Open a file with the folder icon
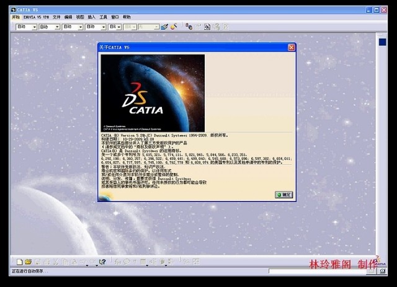Viewport: 397px width, 287px height. pos(29,262)
